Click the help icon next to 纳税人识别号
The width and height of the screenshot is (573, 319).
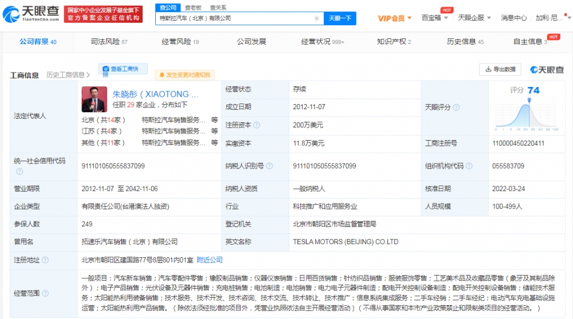click(269, 166)
